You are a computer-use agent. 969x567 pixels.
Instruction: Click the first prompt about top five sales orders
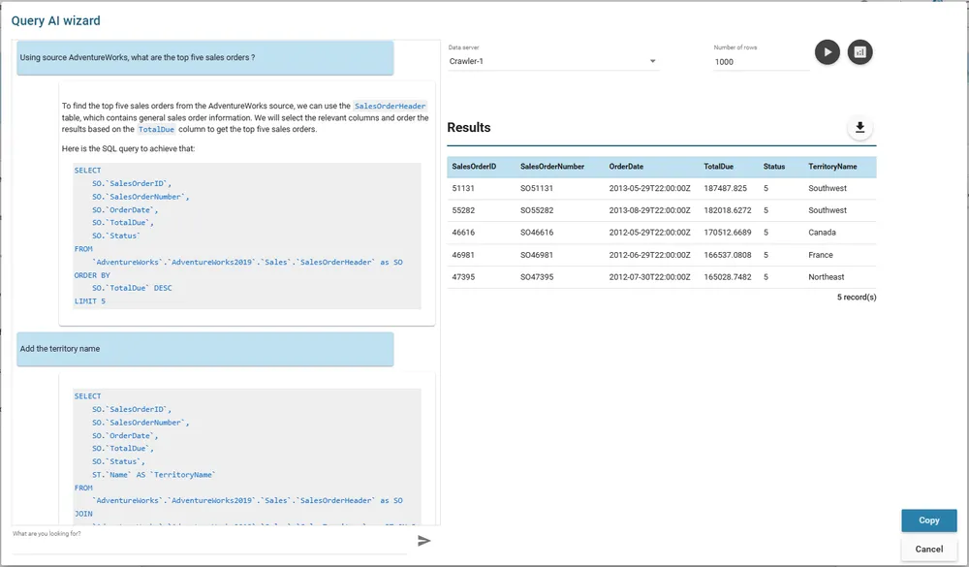(x=204, y=57)
